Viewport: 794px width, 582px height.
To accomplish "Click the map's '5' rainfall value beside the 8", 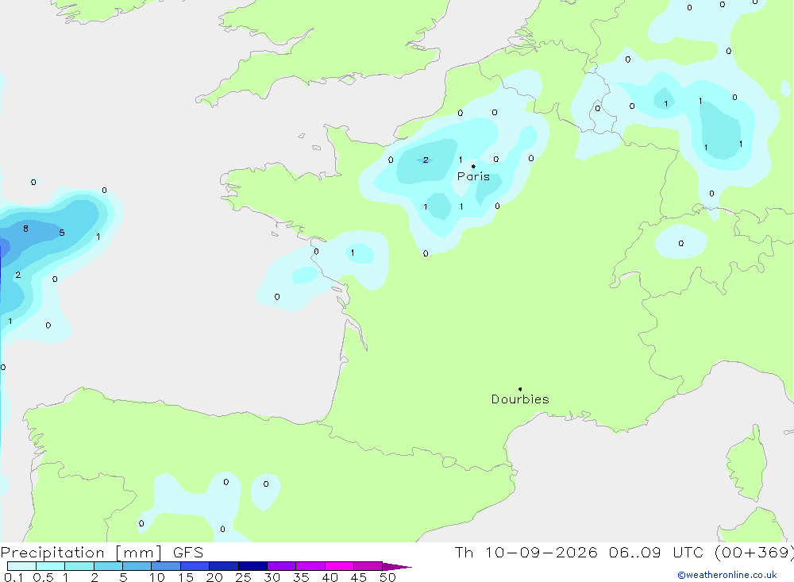I will point(62,233).
